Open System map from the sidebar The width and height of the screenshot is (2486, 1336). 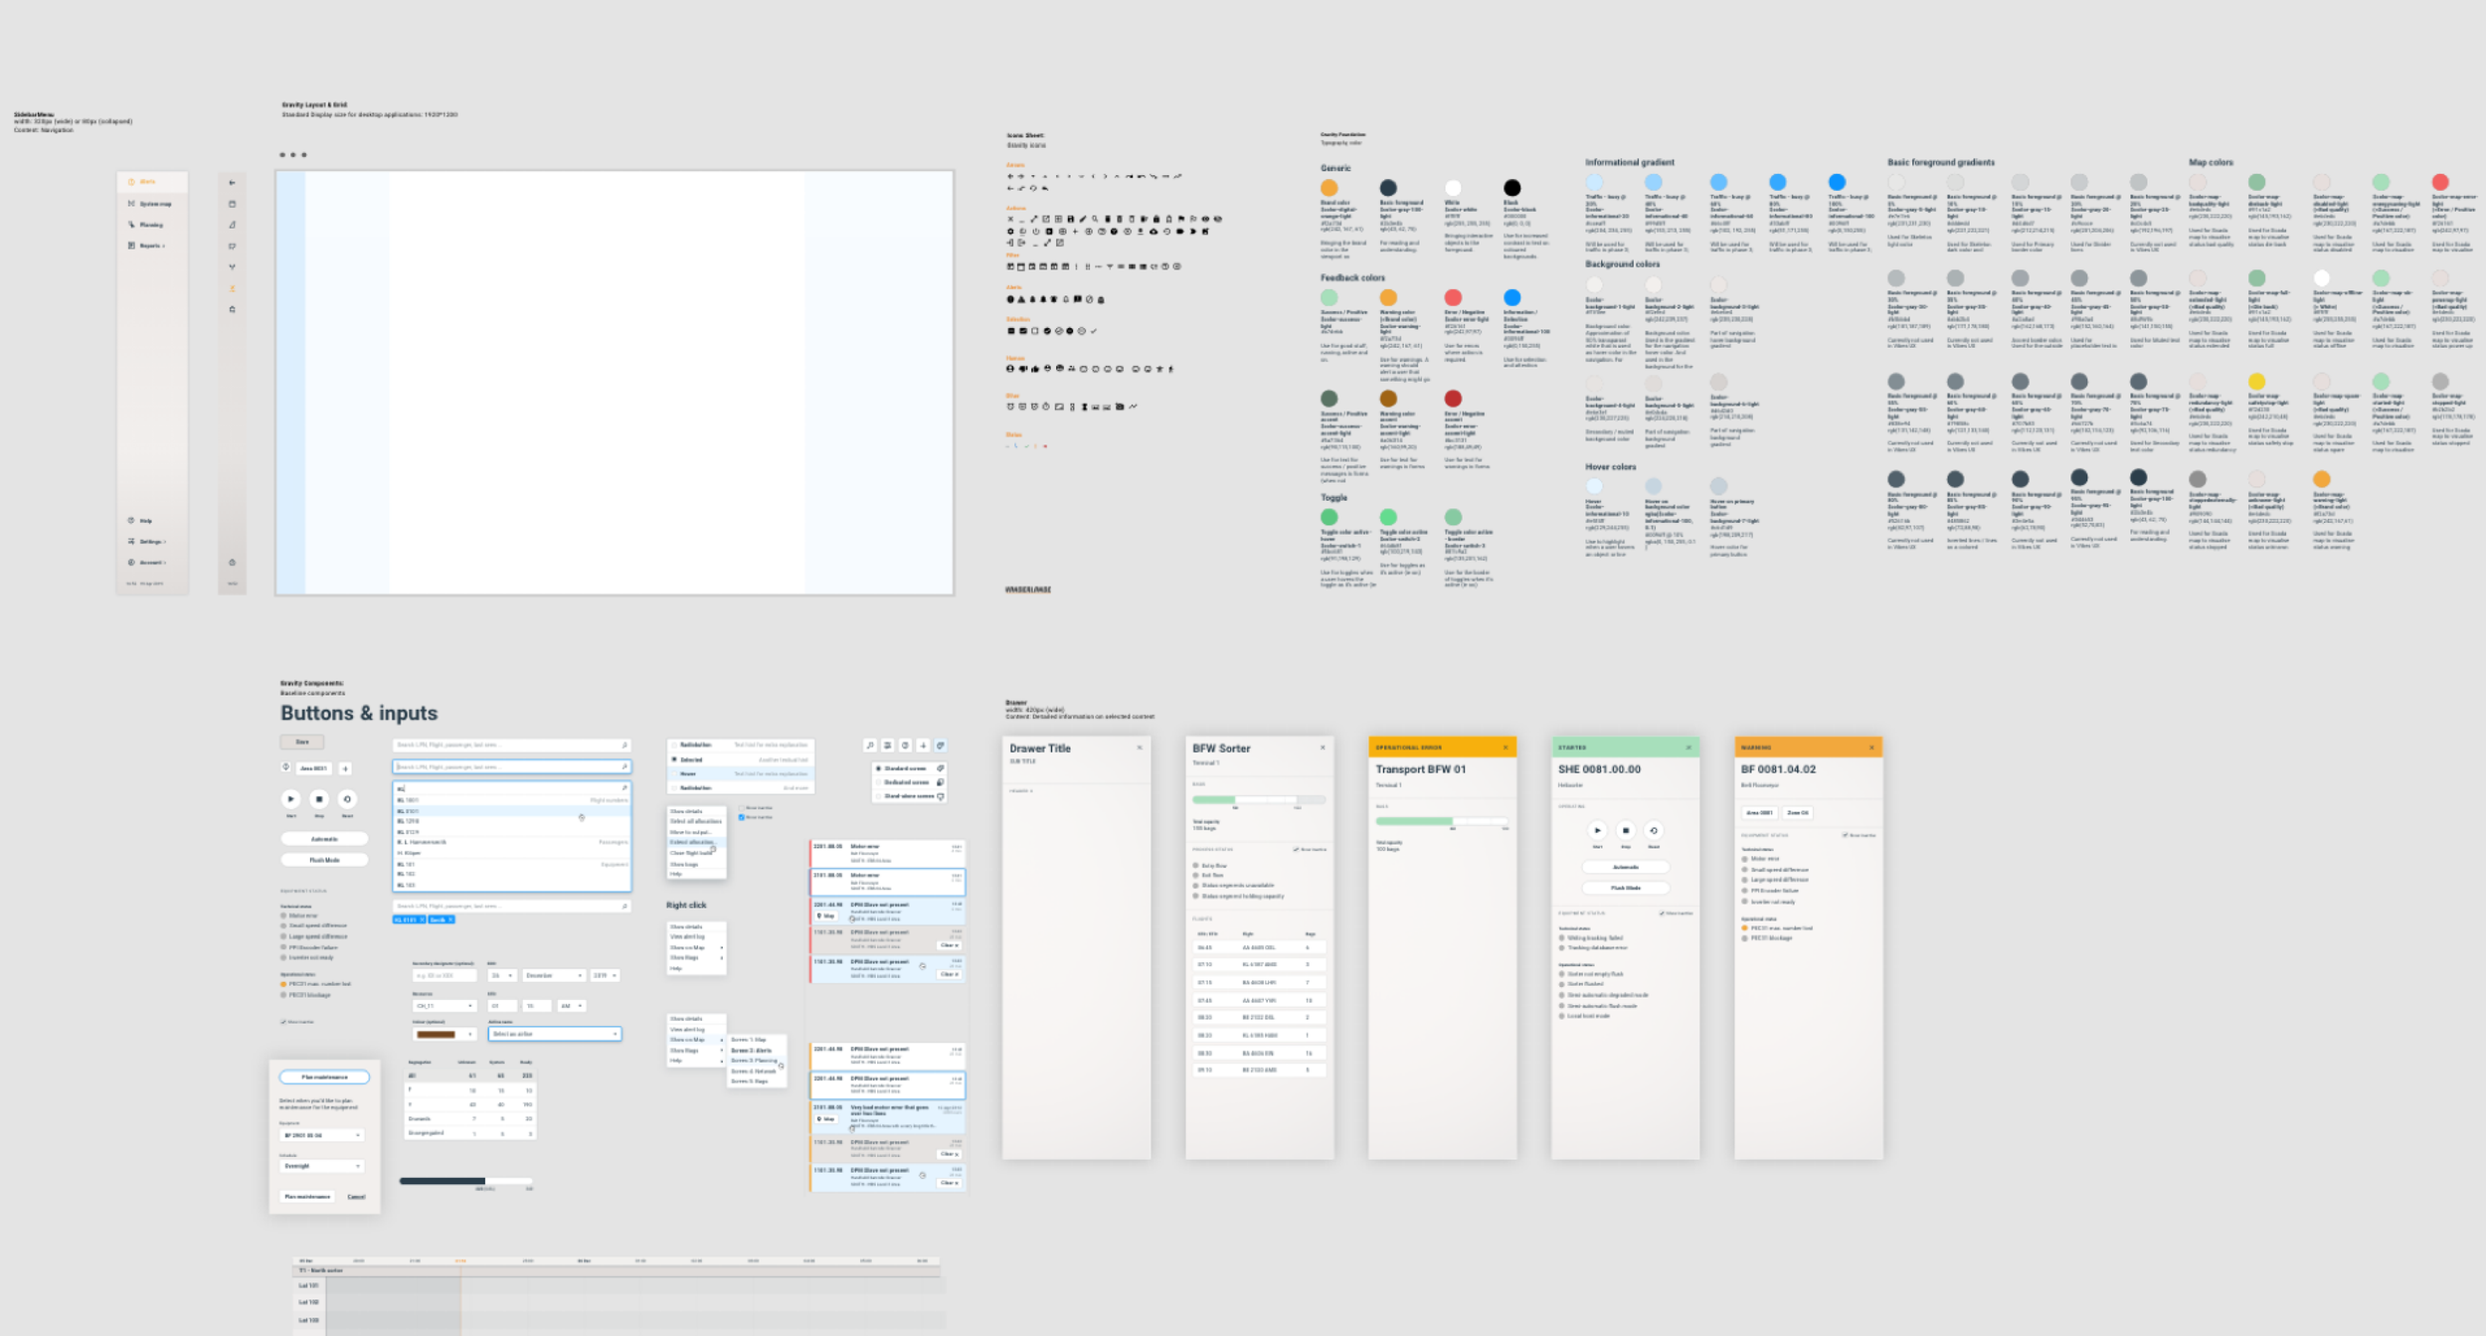tap(154, 204)
